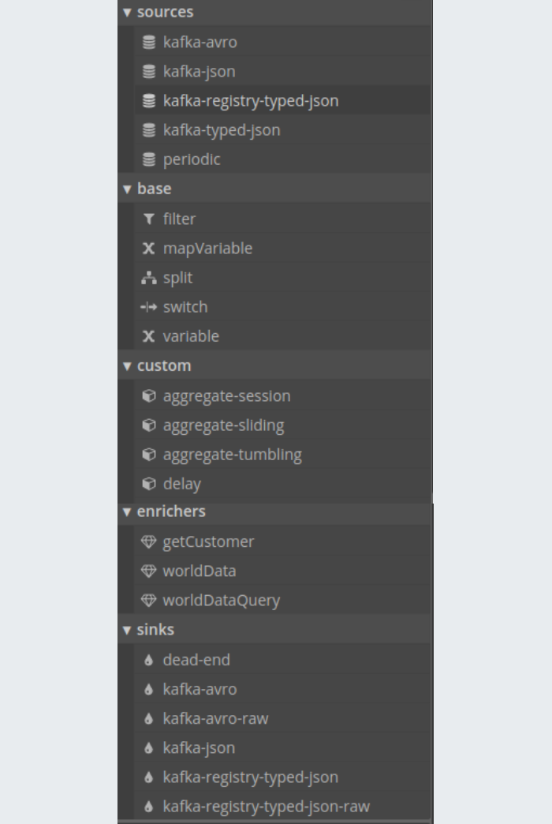Image resolution: width=552 pixels, height=824 pixels.
Task: Choose aggregate-tumbling component
Action: coord(282,455)
